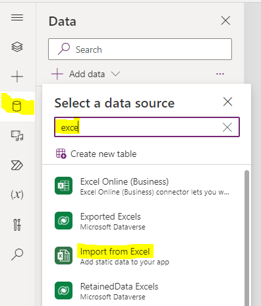Click the Excel Online (Business) icon
This screenshot has width=261, height=306.
[63, 185]
